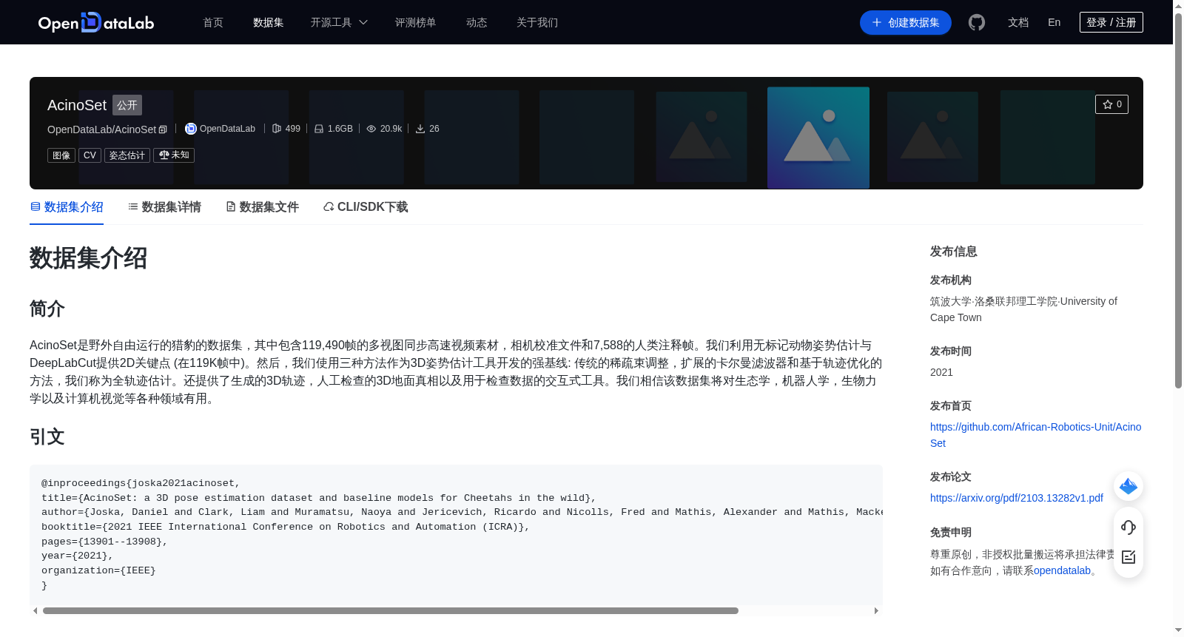Click the floating blue bird assistant icon
1184x637 pixels.
1128,486
